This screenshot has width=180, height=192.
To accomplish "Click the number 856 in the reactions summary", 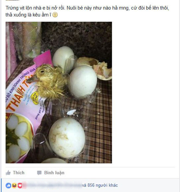I will point(91,185).
